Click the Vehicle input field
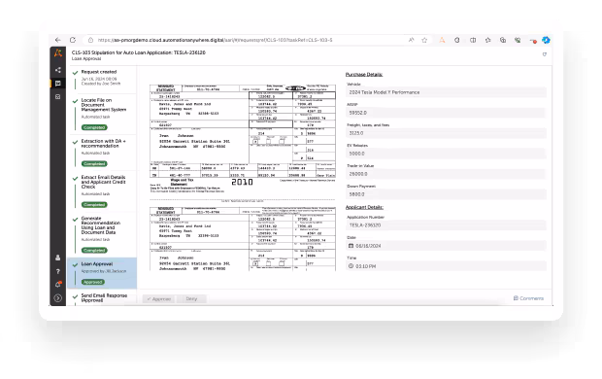This screenshot has height=379, width=602. (446, 92)
